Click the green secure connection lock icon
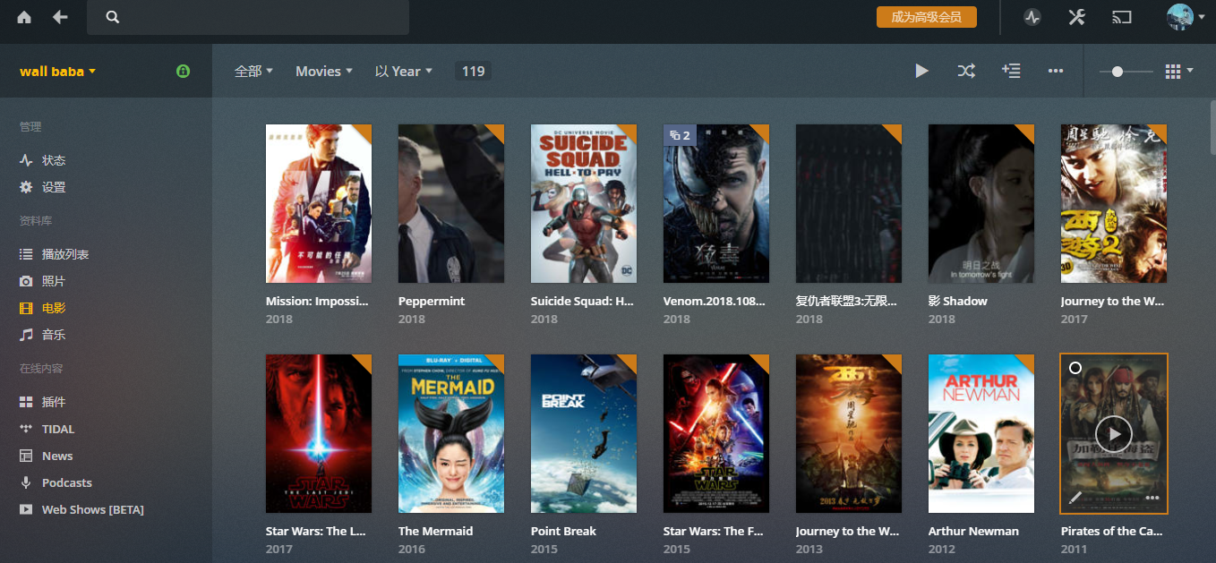The height and width of the screenshot is (563, 1216). (184, 71)
